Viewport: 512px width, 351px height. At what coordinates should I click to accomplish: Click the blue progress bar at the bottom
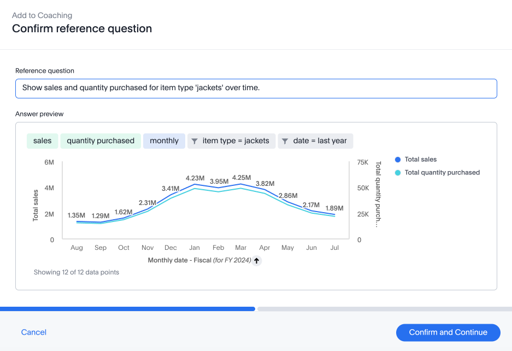(x=127, y=309)
